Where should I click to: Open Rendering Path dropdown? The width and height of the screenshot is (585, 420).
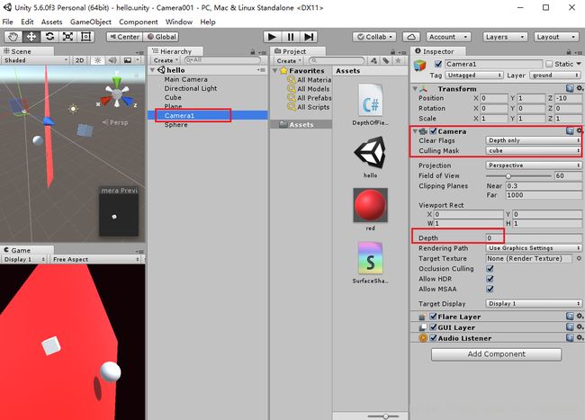534,248
